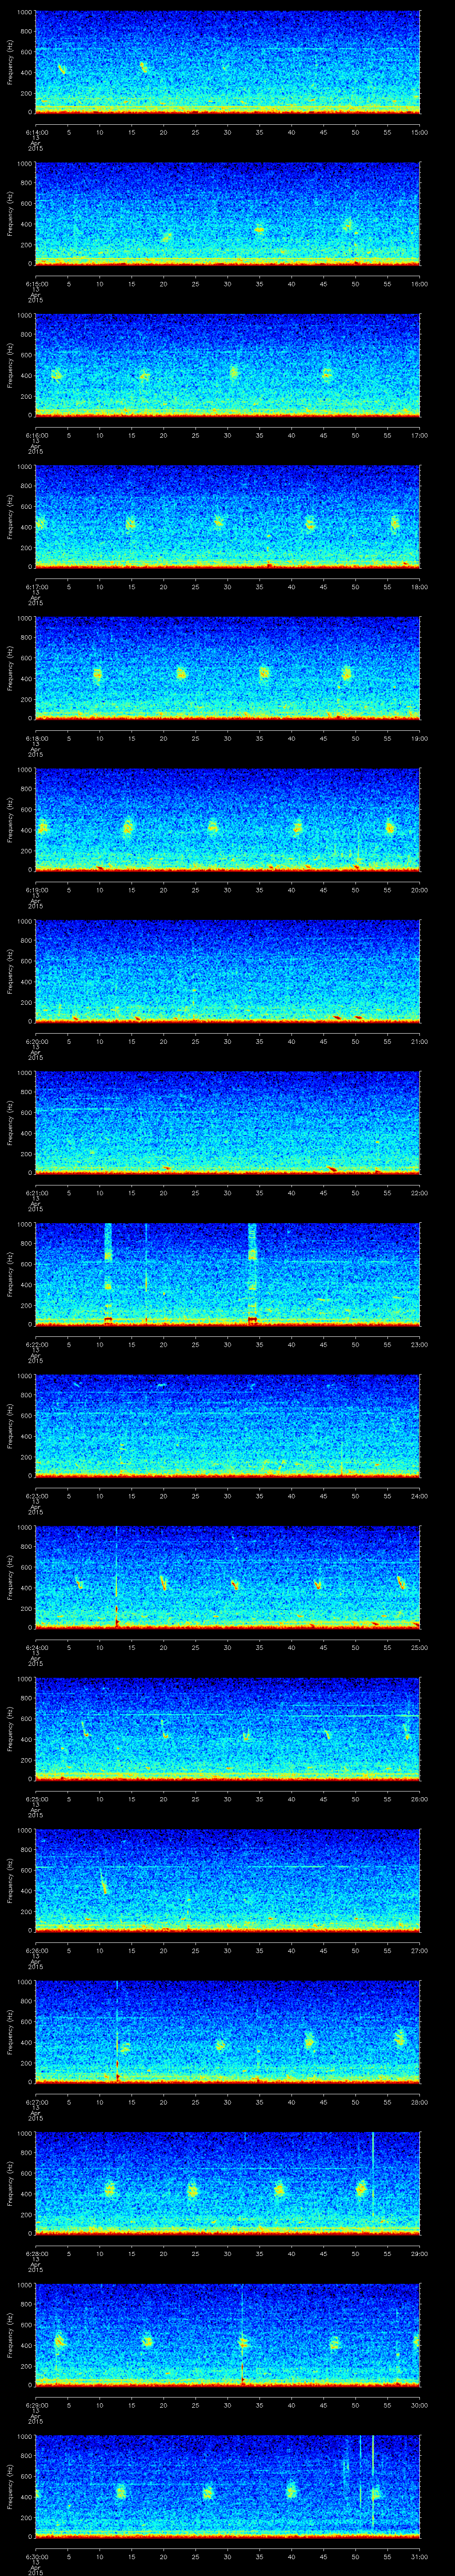Screen dimensions: 455x2576
Task: Open the spectrogram panel starting at 6:25:00
Action: click(227, 1728)
